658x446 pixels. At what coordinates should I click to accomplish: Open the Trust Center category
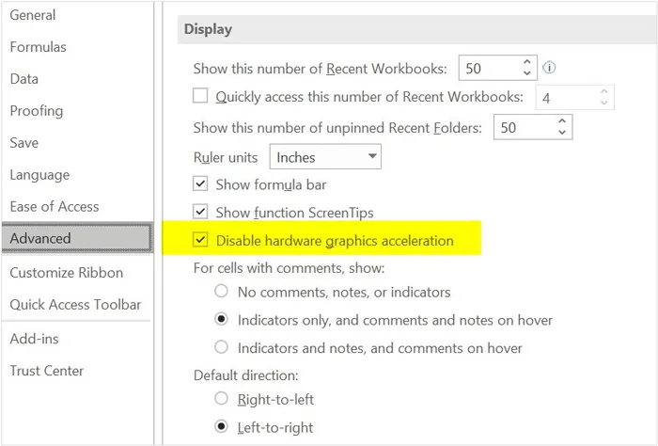(47, 371)
